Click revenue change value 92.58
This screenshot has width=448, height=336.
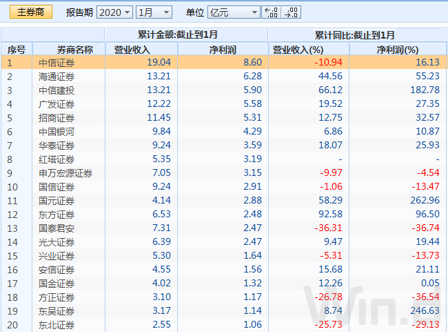(x=330, y=214)
